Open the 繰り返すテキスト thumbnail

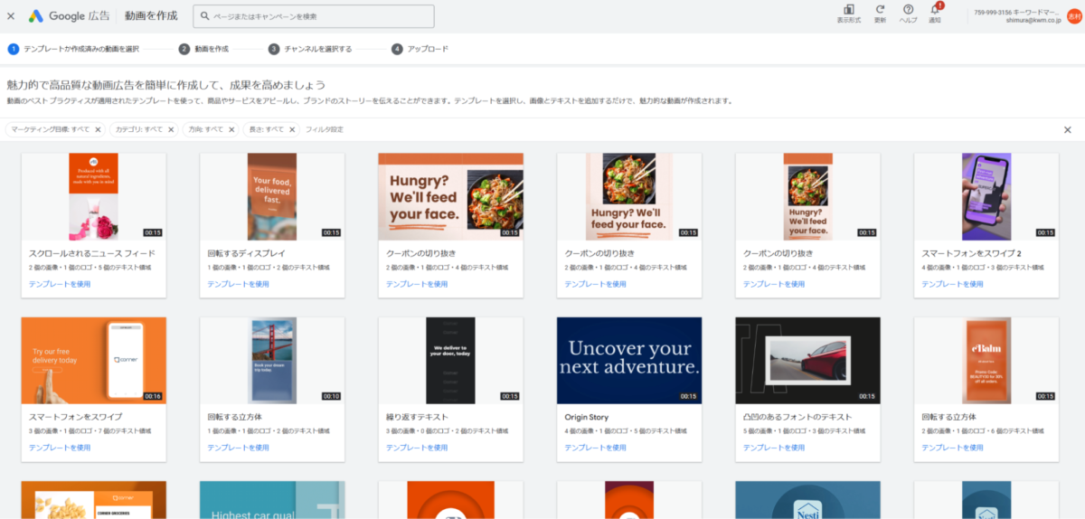click(451, 360)
